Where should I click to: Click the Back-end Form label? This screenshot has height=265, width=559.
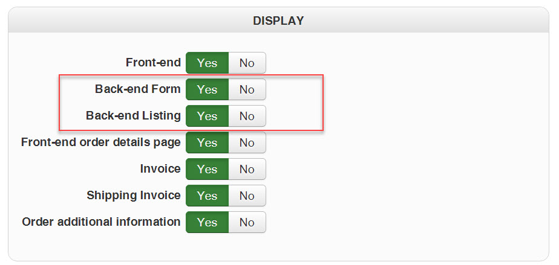137,89
